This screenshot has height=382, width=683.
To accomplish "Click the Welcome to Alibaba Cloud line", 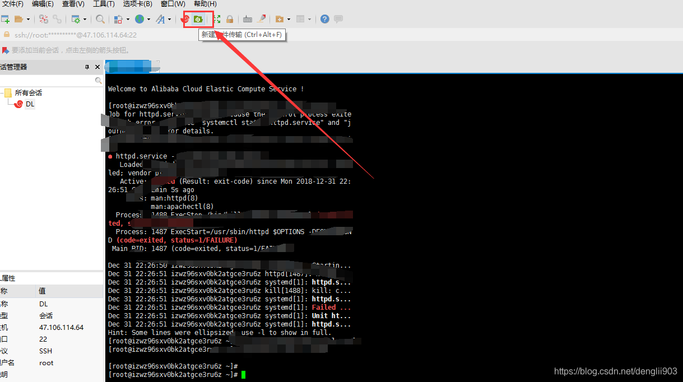I will [x=206, y=89].
